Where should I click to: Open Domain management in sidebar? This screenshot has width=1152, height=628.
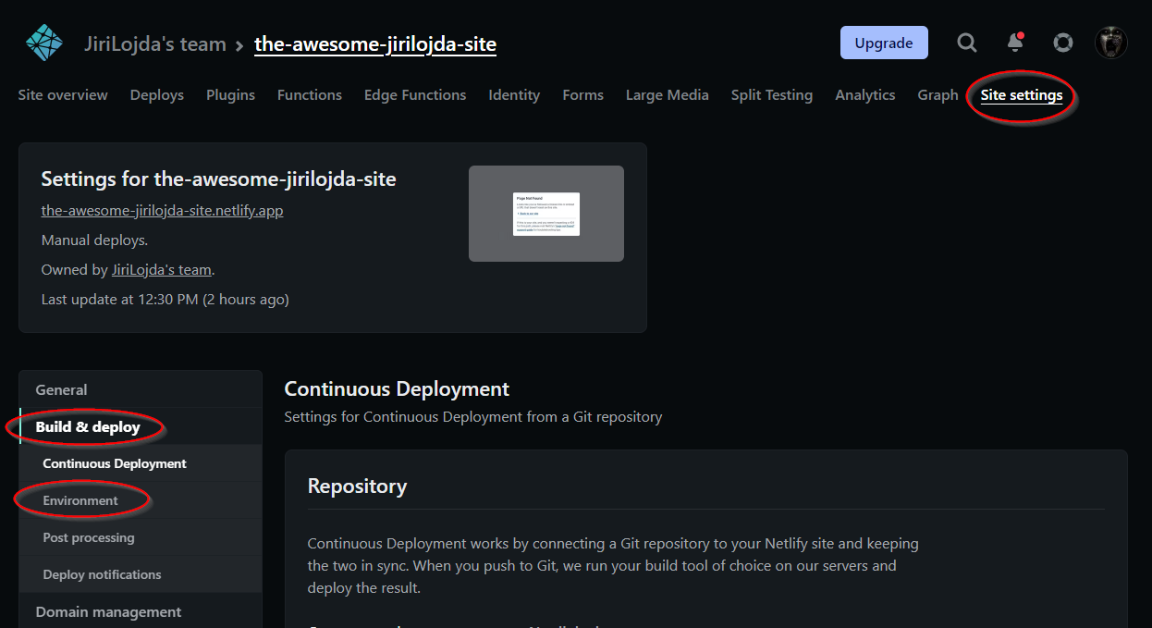(x=141, y=611)
